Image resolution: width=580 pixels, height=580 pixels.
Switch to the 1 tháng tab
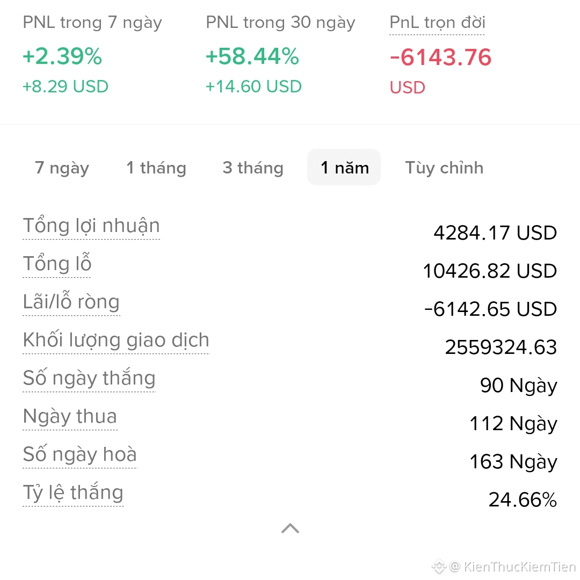click(156, 168)
